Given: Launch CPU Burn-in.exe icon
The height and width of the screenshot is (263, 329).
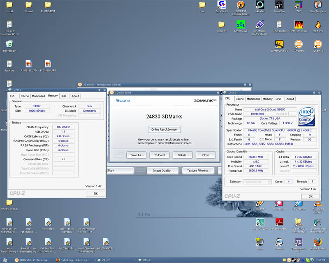Looking at the screenshot, I should (299, 26).
